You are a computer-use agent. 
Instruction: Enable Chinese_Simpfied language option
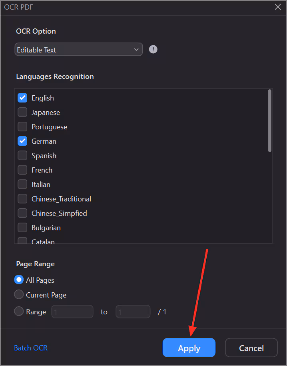22,213
